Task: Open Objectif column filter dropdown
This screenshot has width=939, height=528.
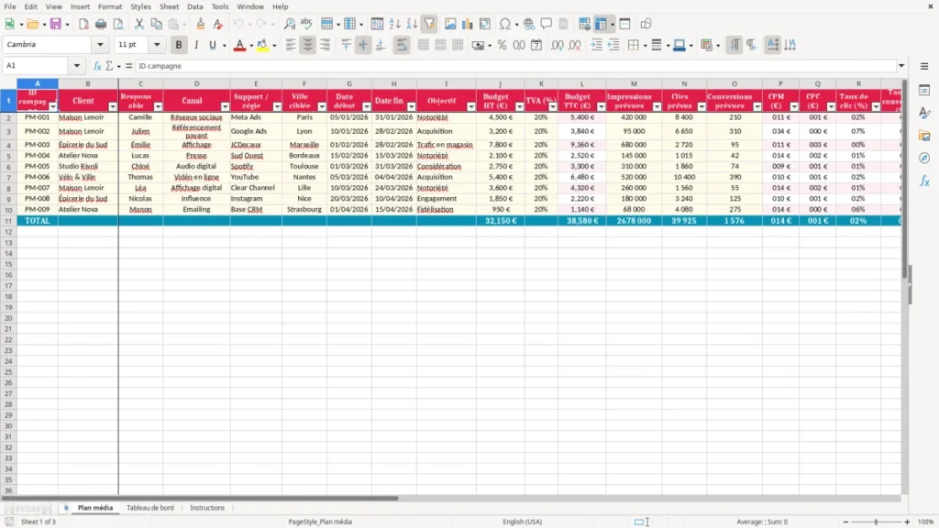Action: coord(471,106)
